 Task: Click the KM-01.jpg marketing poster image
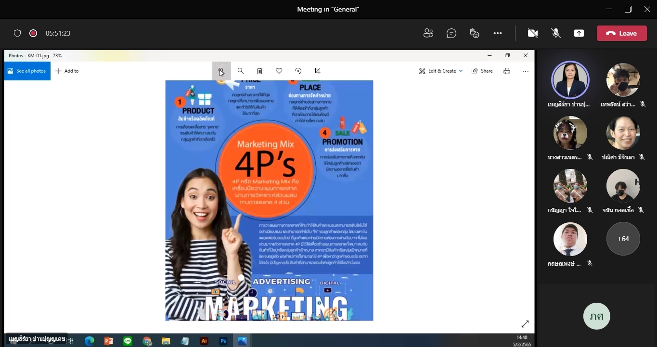point(269,200)
